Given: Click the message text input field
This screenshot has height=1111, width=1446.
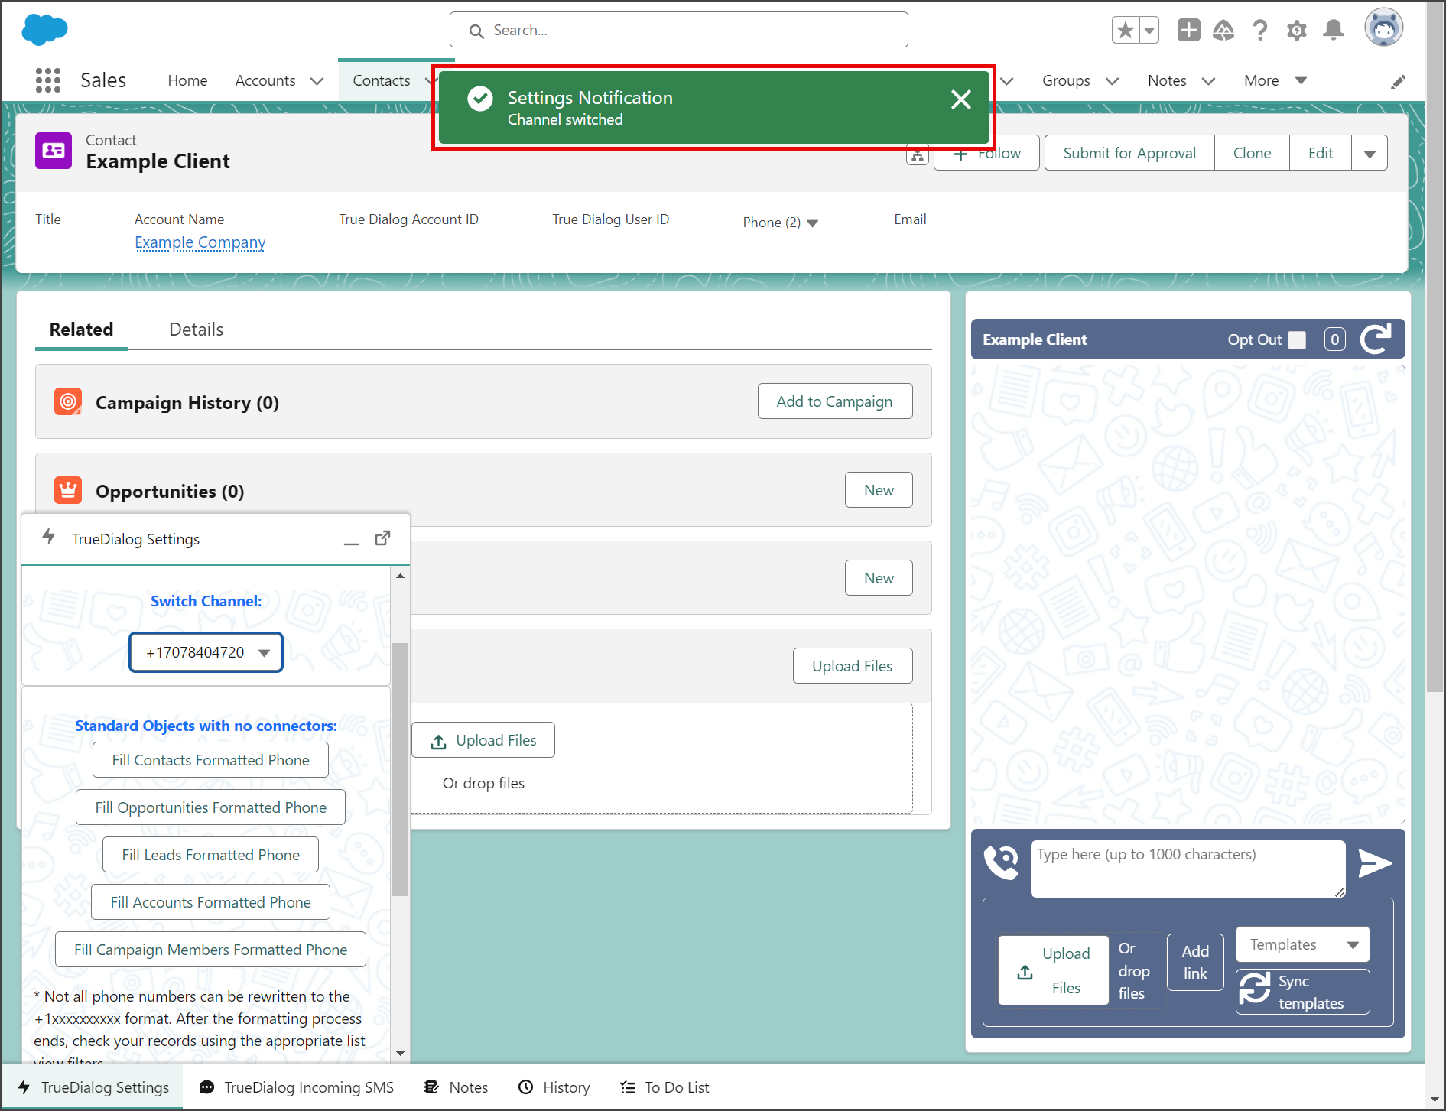Looking at the screenshot, I should click(1188, 869).
